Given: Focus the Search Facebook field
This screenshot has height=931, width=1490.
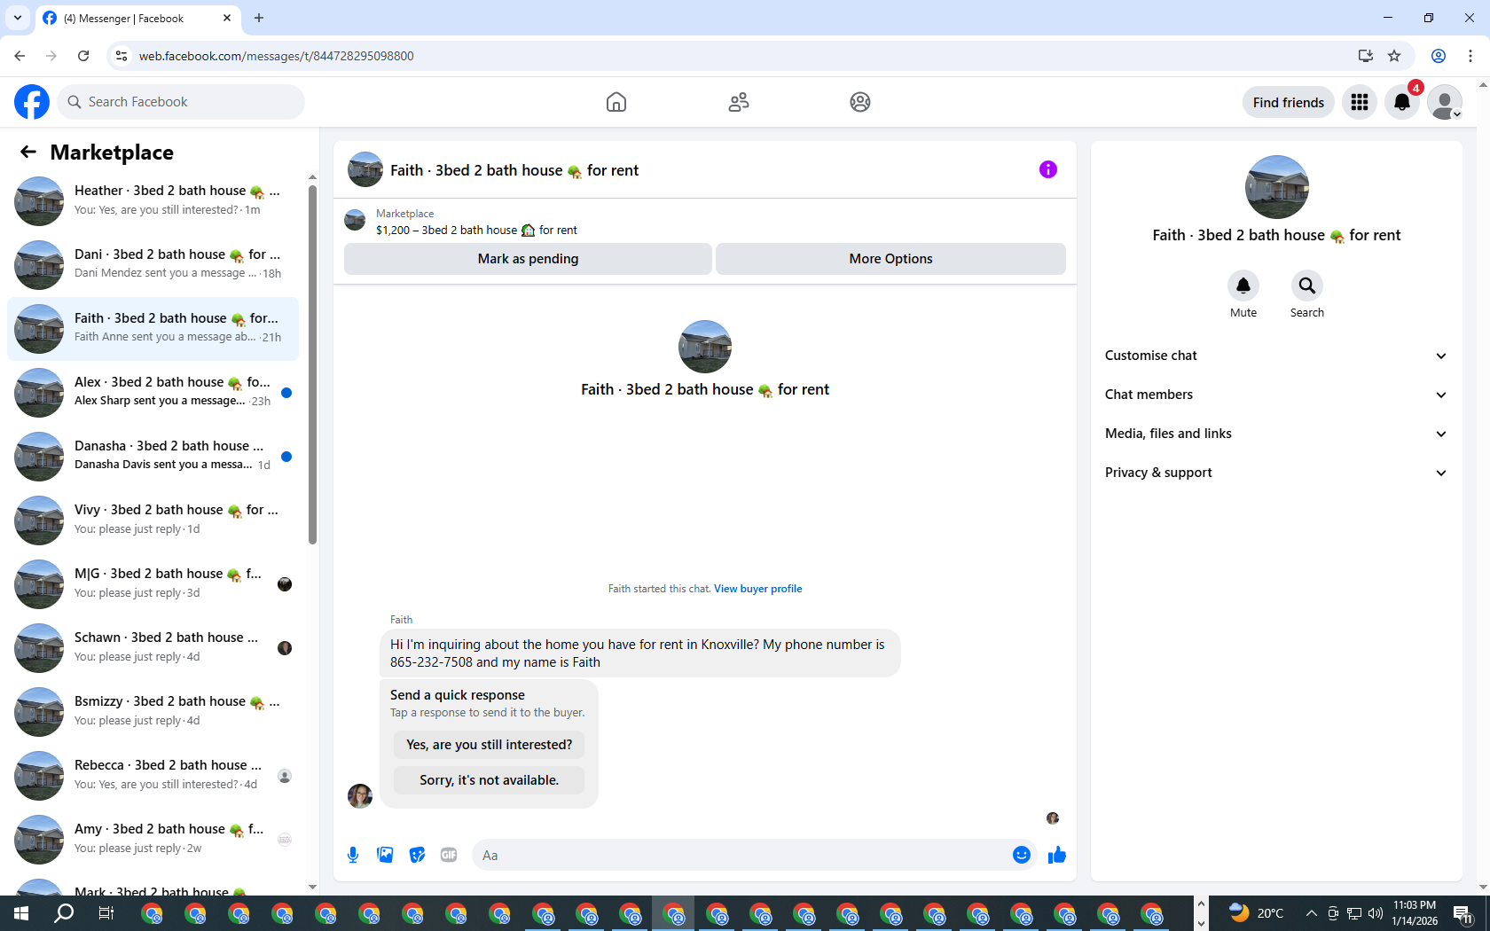Looking at the screenshot, I should click(x=181, y=102).
